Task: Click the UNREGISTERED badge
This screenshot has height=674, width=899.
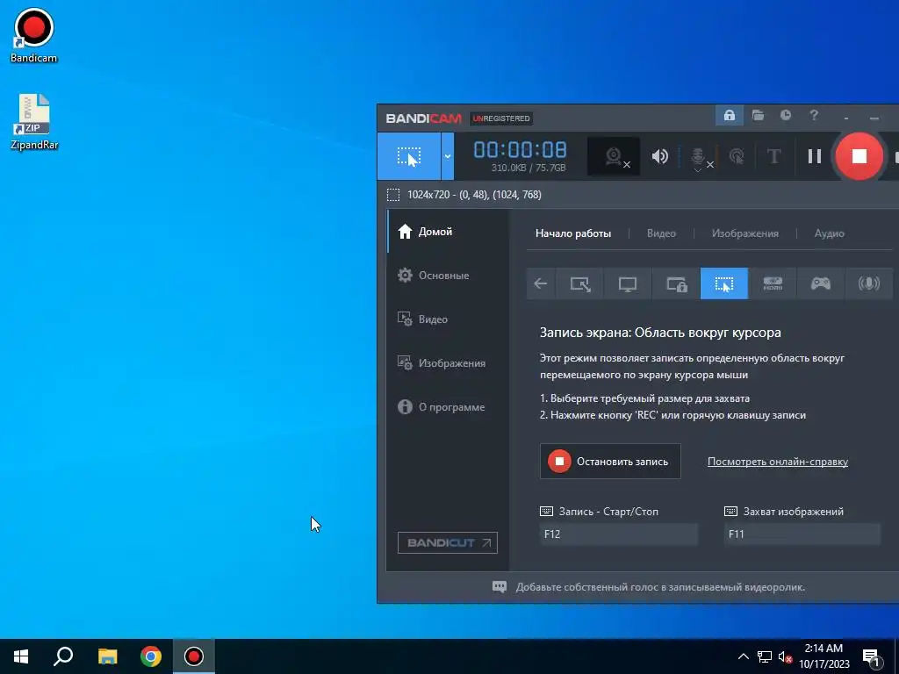Action: (501, 118)
